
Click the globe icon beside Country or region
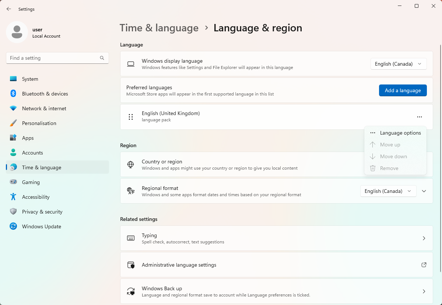click(x=130, y=164)
